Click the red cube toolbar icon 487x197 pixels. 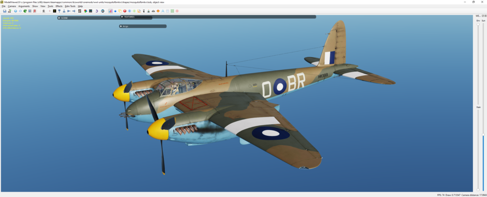(125, 11)
